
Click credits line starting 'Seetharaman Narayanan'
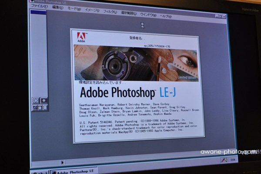(124, 104)
